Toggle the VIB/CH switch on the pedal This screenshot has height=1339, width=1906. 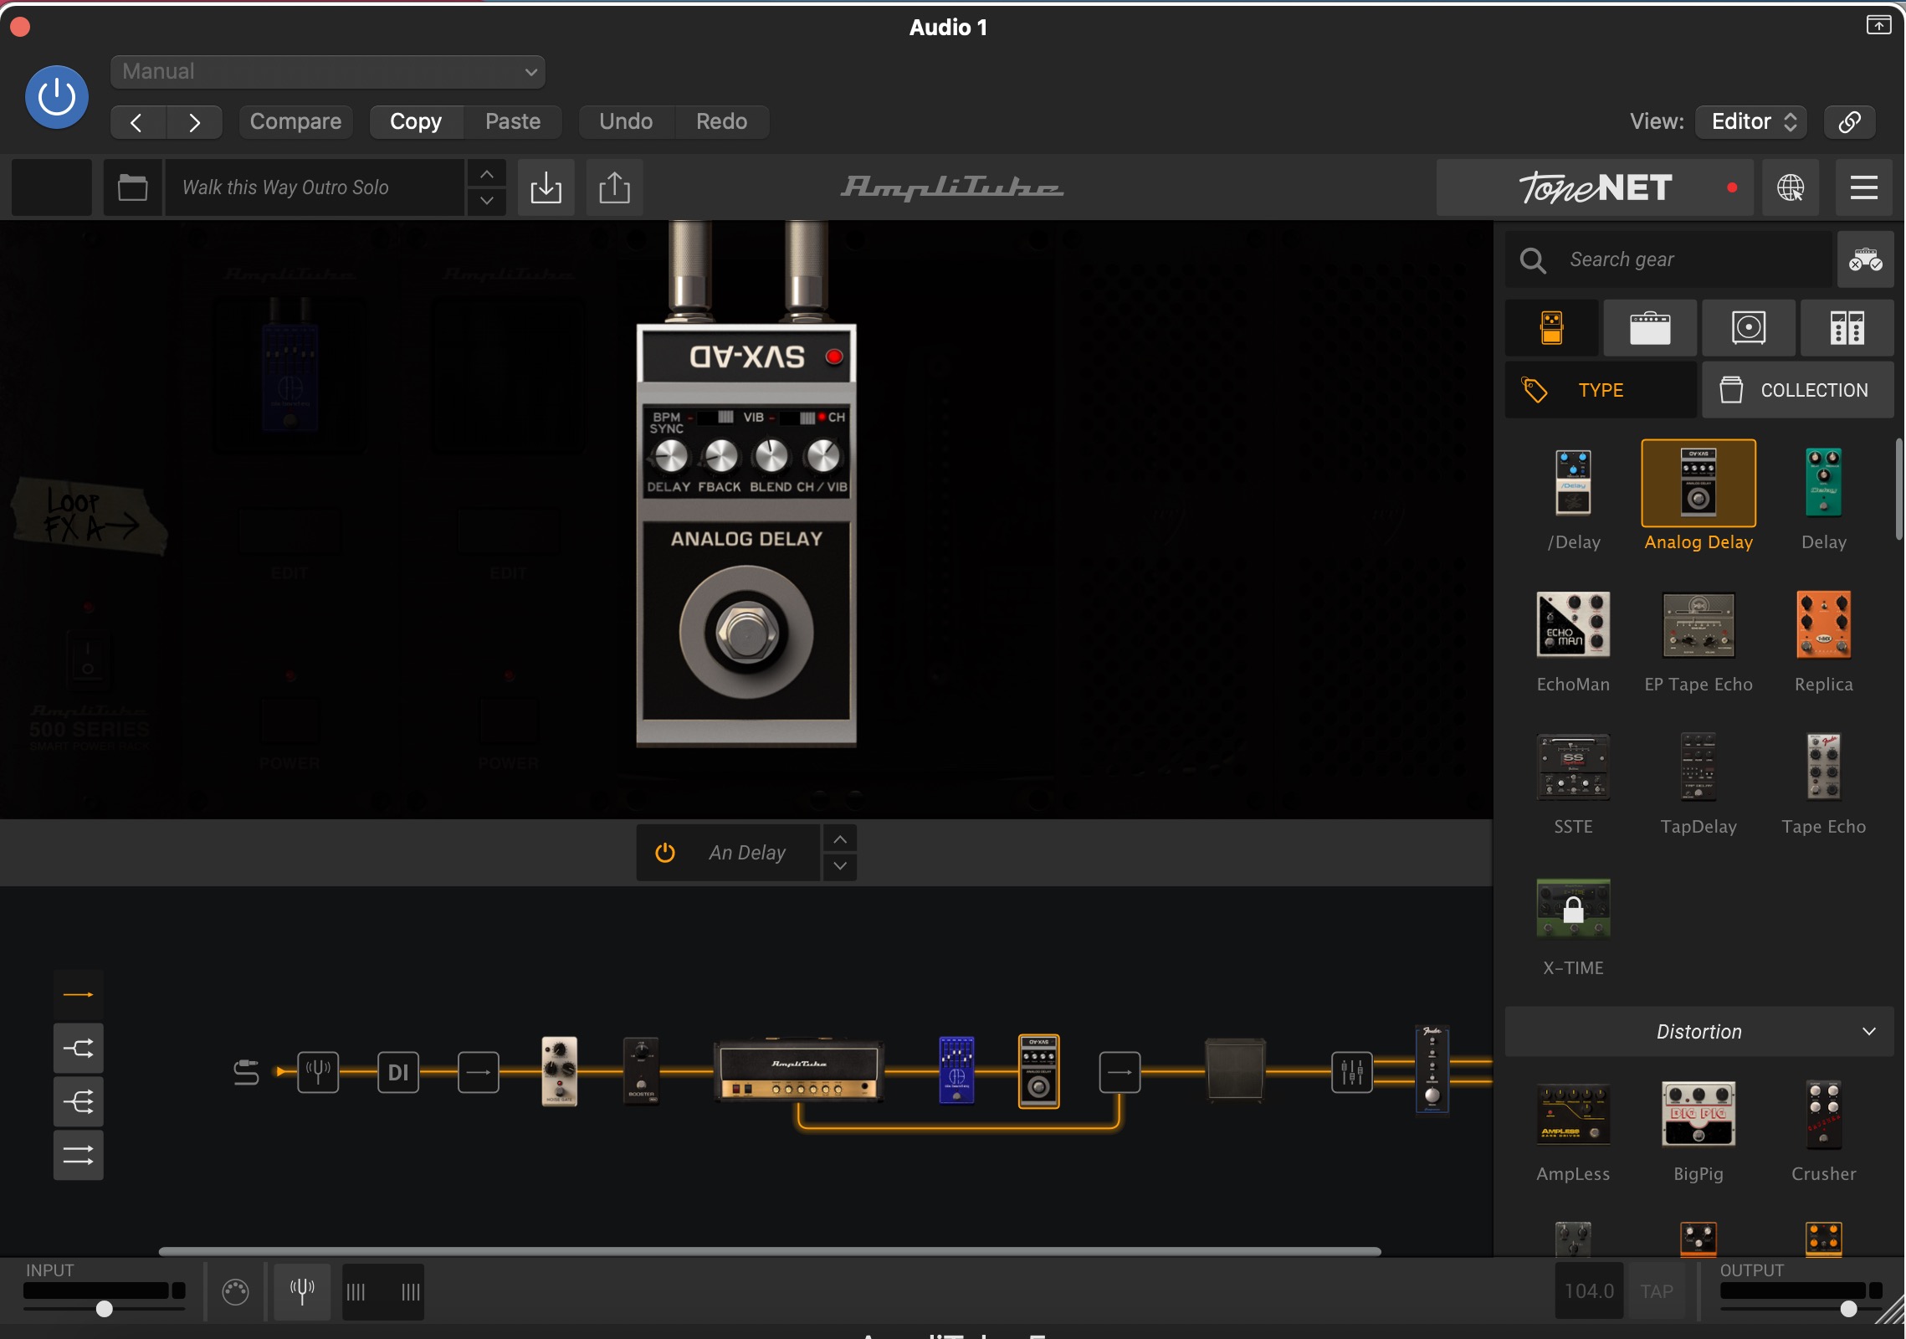798,417
